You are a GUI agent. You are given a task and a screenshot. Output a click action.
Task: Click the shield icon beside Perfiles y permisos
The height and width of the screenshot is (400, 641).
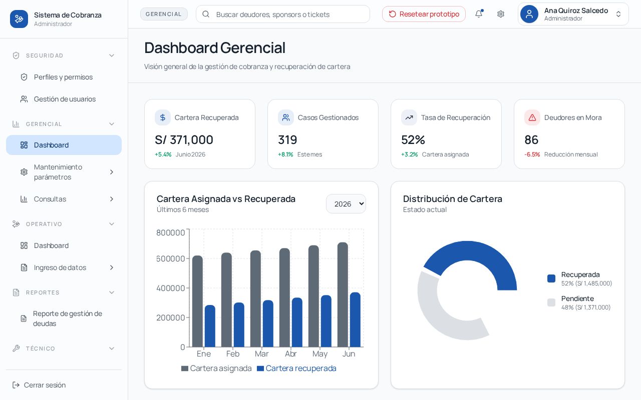point(24,77)
